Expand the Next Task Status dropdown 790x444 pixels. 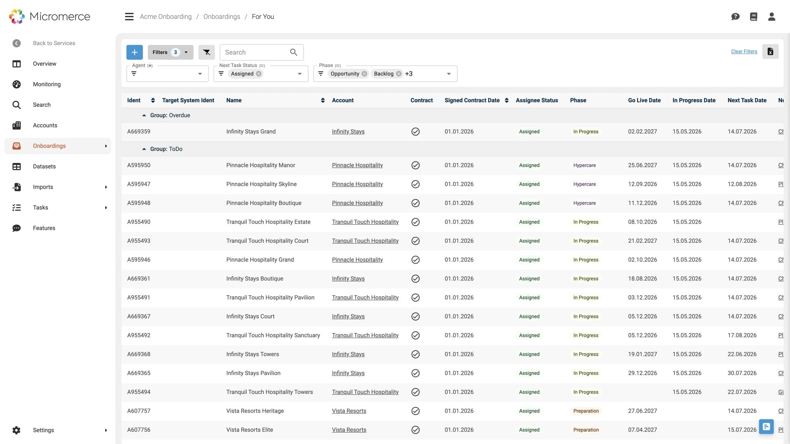(300, 74)
